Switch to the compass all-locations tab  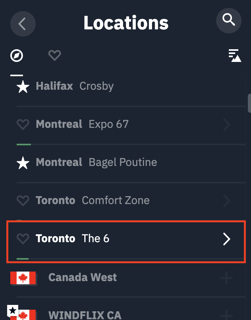(17, 56)
